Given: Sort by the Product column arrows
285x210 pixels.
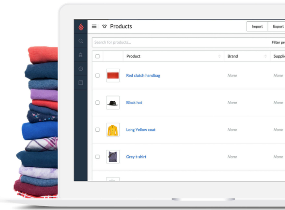Looking at the screenshot, I should [219, 56].
